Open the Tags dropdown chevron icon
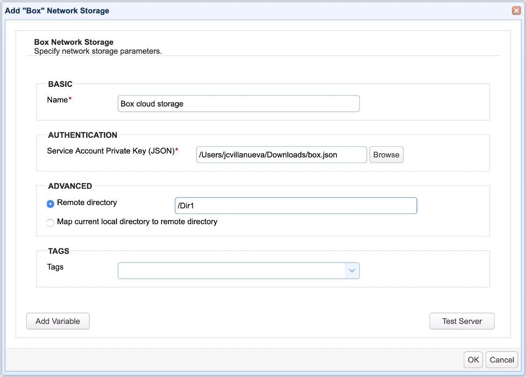Image resolution: width=526 pixels, height=377 pixels. pyautogui.click(x=351, y=270)
